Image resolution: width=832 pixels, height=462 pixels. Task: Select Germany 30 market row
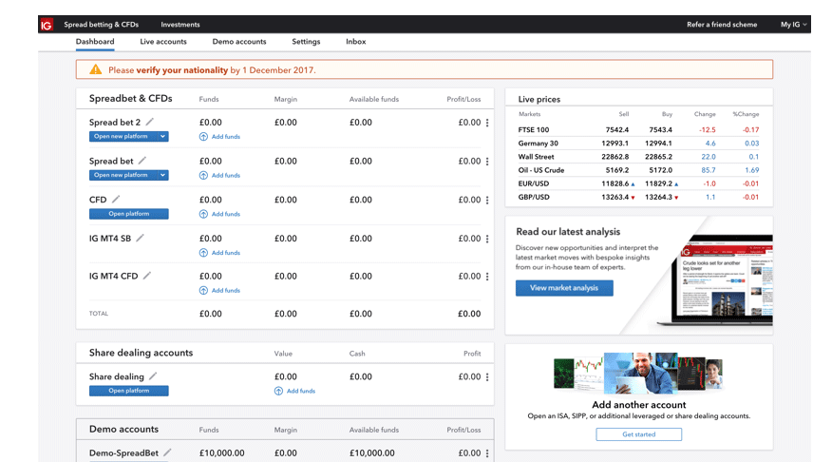[638, 144]
